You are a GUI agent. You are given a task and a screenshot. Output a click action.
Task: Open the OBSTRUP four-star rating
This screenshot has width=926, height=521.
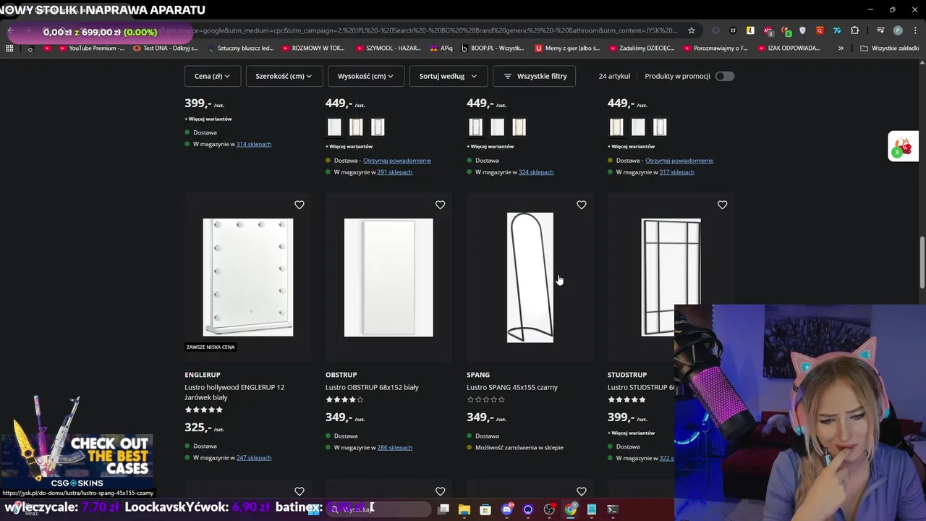click(344, 399)
